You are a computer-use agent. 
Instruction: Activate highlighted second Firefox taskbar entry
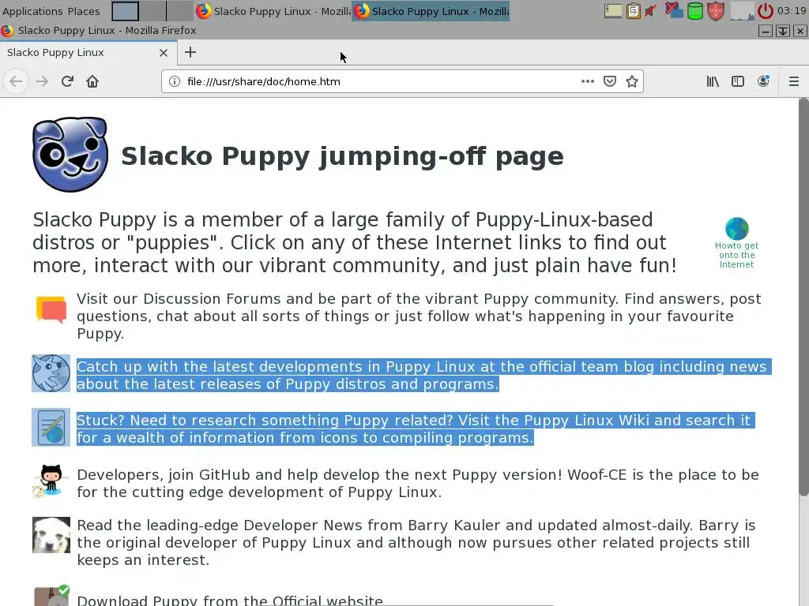coord(431,11)
